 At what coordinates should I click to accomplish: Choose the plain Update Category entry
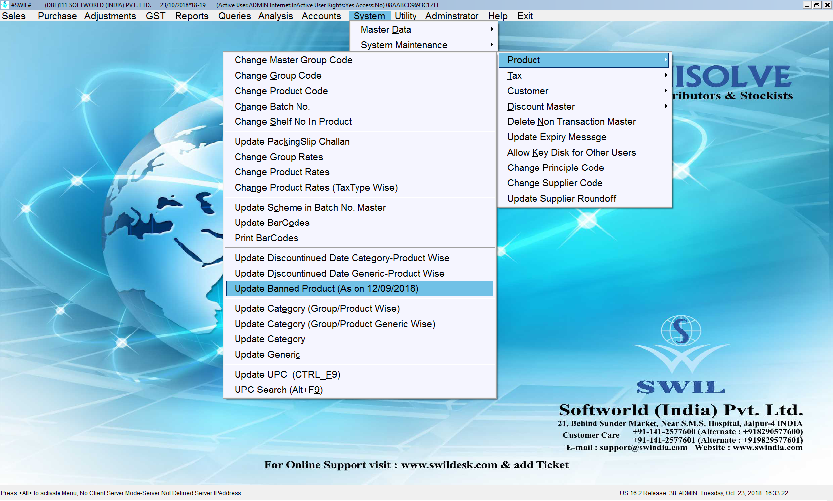[359, 339]
